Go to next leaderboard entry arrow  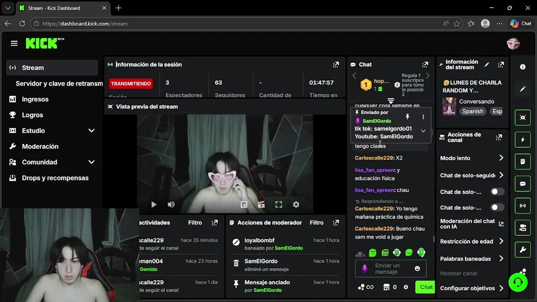[x=428, y=75]
